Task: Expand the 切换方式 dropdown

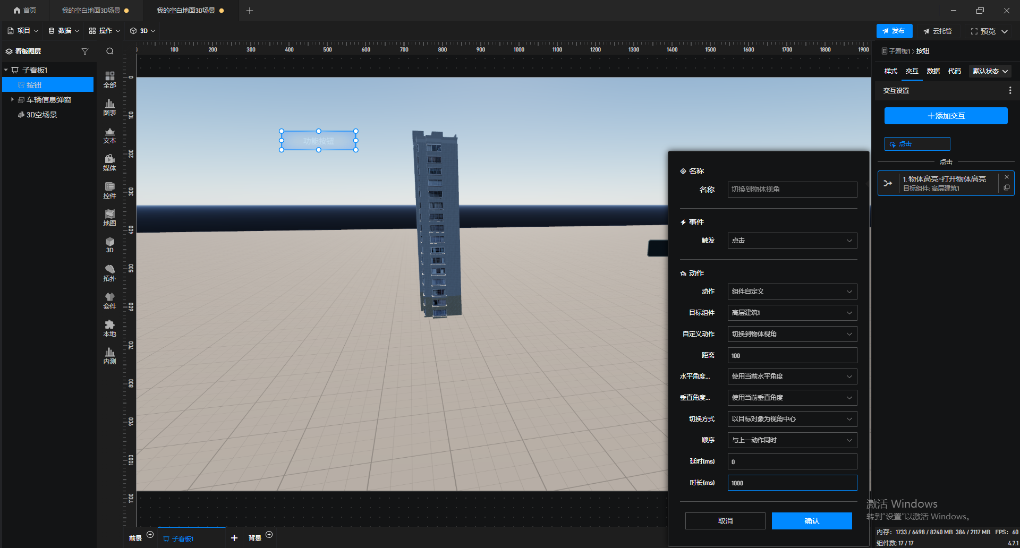Action: point(792,419)
